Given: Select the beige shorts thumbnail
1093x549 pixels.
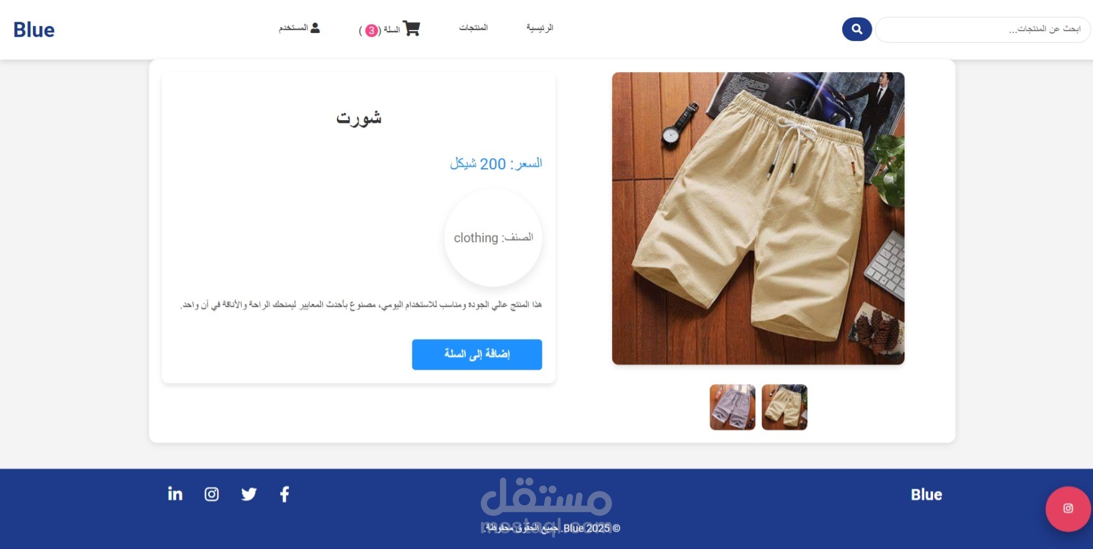Looking at the screenshot, I should pos(785,407).
